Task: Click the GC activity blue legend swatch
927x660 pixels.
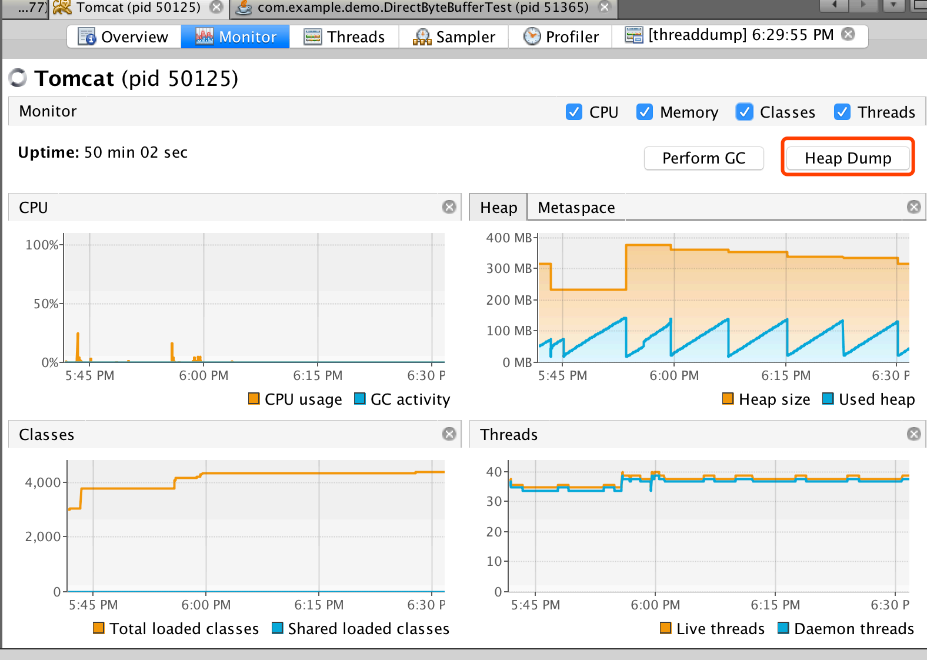Action: pyautogui.click(x=360, y=399)
